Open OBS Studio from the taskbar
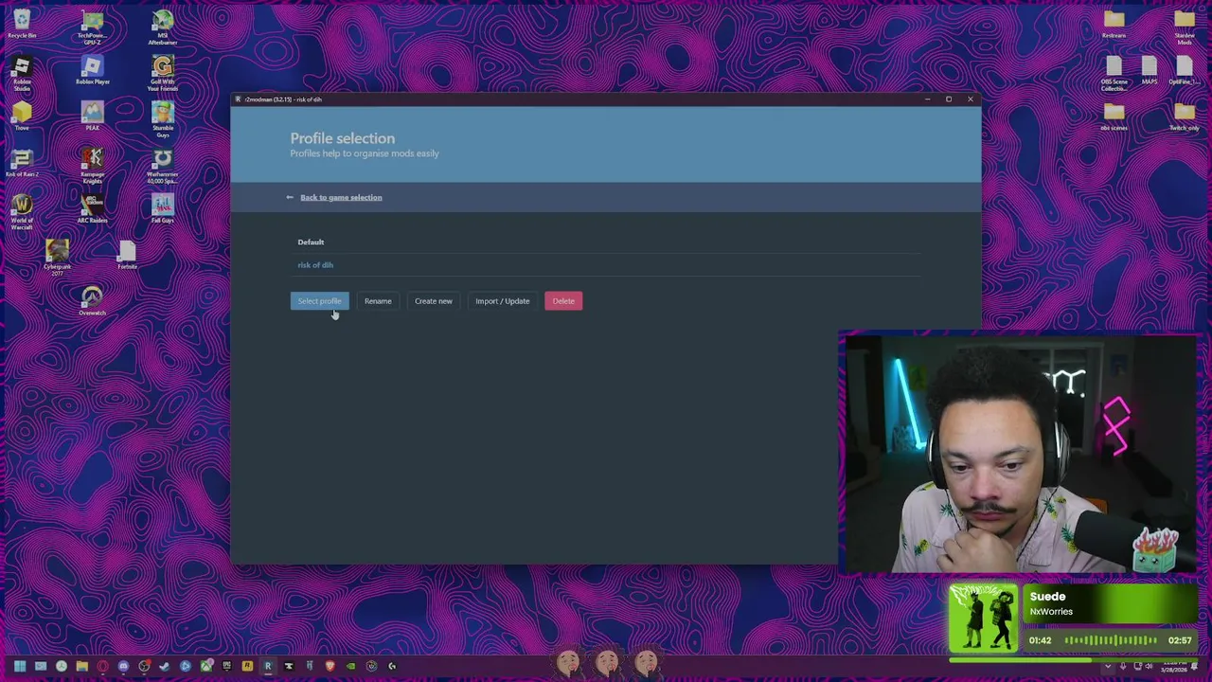 pyautogui.click(x=144, y=666)
